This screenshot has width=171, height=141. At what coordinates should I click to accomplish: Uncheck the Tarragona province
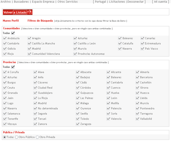(138, 114)
